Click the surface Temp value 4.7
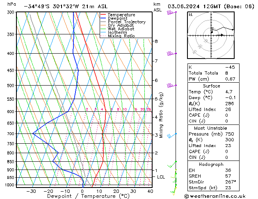 (229, 92)
